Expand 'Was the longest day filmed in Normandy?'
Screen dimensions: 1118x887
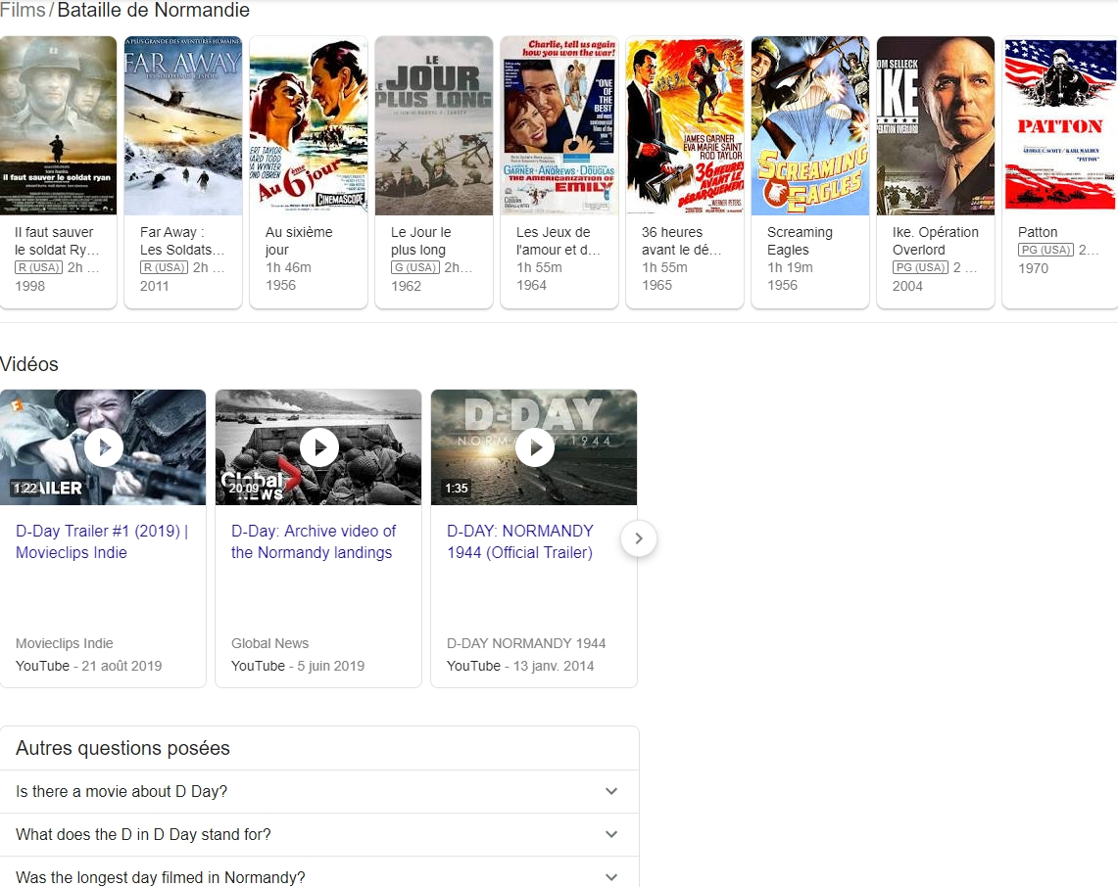[319, 875]
